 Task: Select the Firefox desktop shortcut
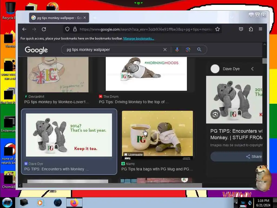coord(10,39)
